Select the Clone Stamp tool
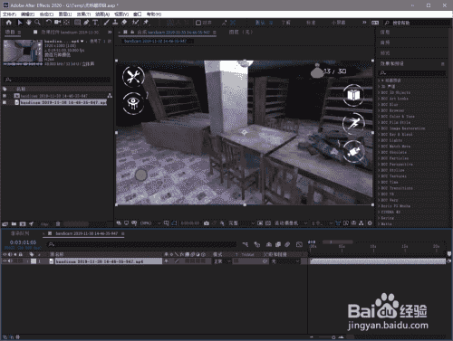453x341 pixels. pos(115,23)
